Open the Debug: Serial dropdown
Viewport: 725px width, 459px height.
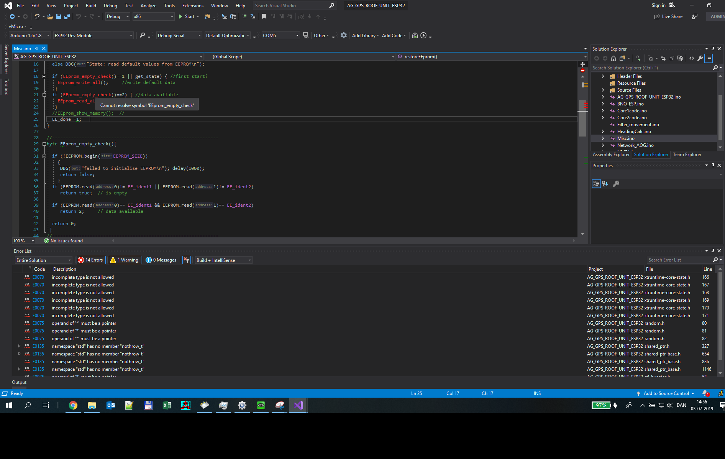pyautogui.click(x=179, y=35)
